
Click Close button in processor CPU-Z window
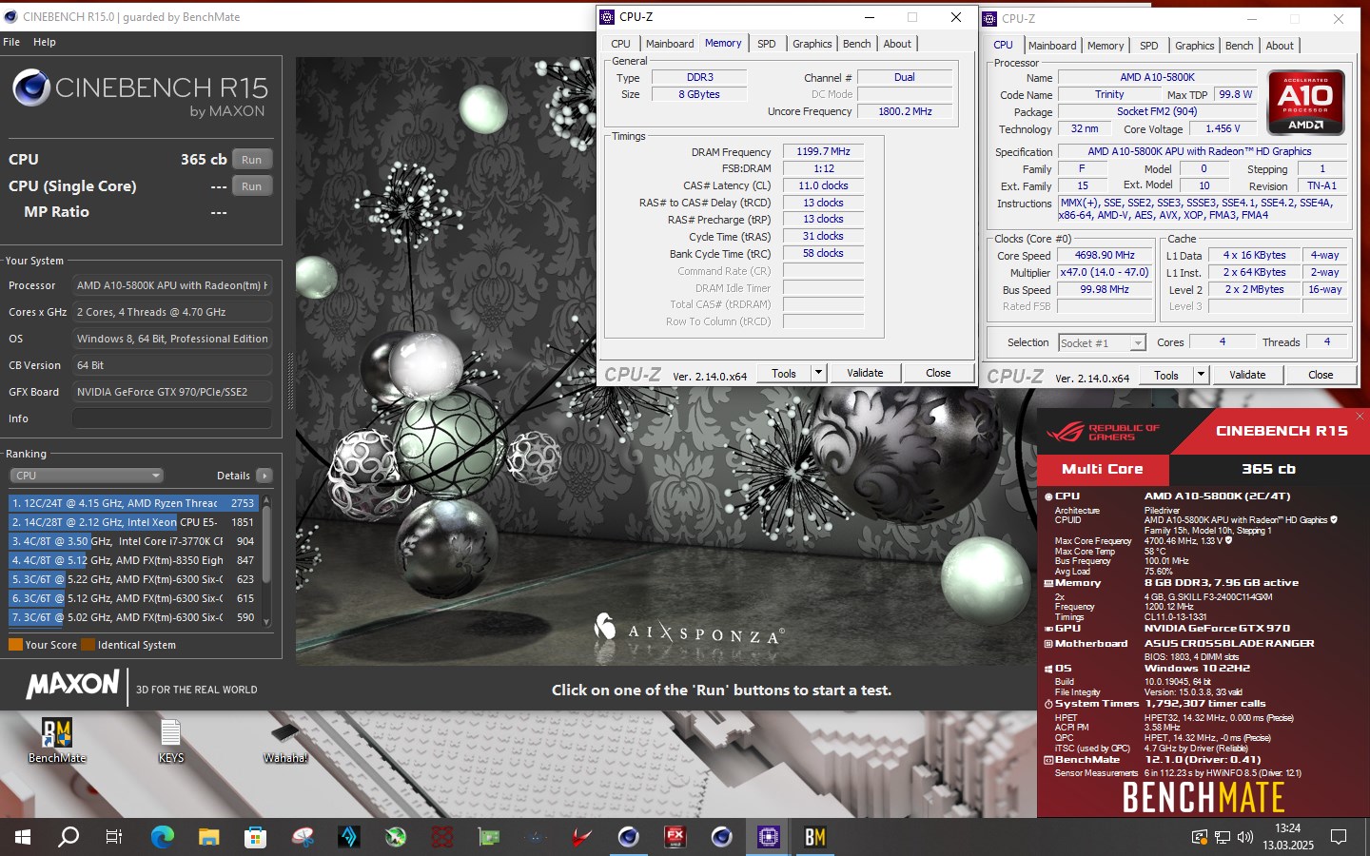[x=1321, y=376]
